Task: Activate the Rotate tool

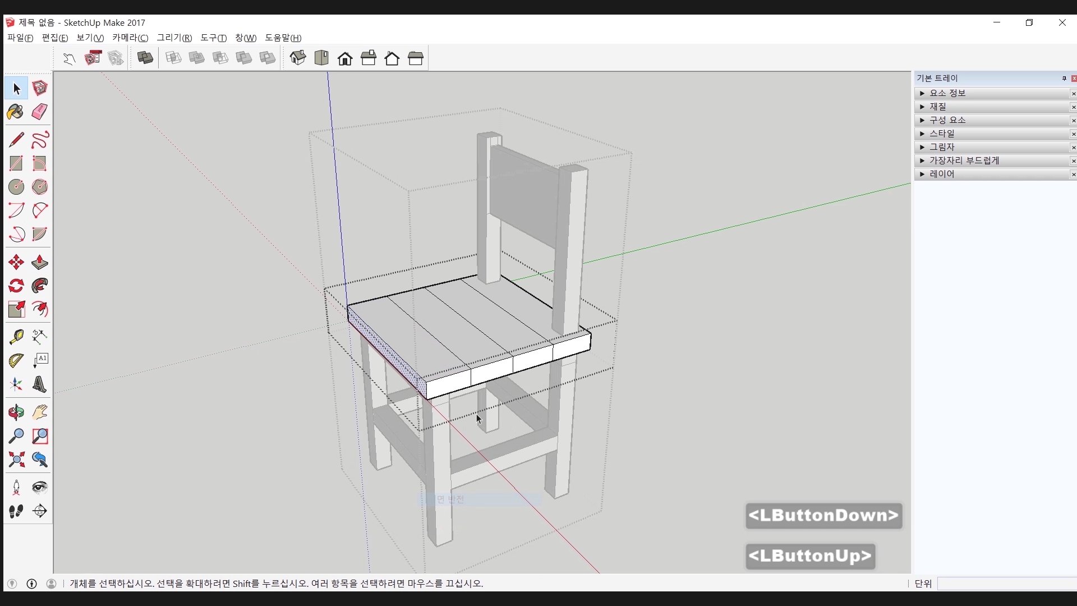Action: (x=16, y=286)
